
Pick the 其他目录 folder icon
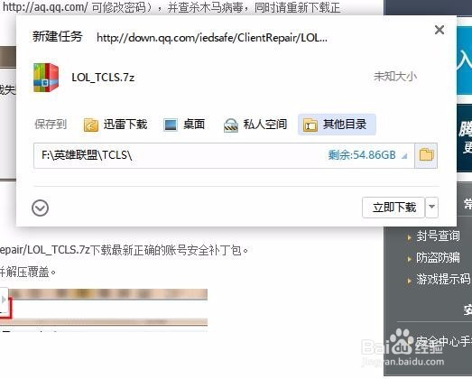[x=310, y=125]
